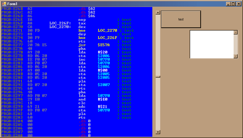
Task: Click the nop mnemonic
Action: (x=82, y=20)
